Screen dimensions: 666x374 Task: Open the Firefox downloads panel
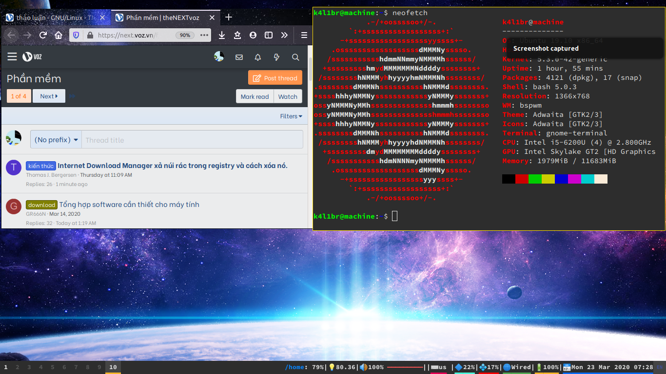click(x=222, y=35)
